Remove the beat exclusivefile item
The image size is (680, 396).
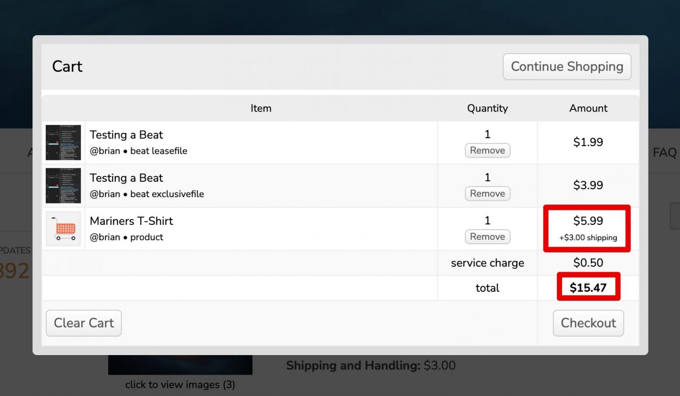click(x=487, y=193)
